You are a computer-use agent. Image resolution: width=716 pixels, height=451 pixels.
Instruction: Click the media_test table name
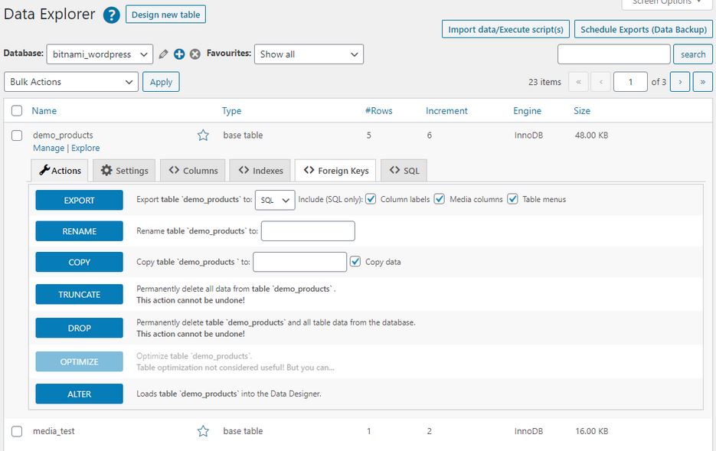coord(54,431)
